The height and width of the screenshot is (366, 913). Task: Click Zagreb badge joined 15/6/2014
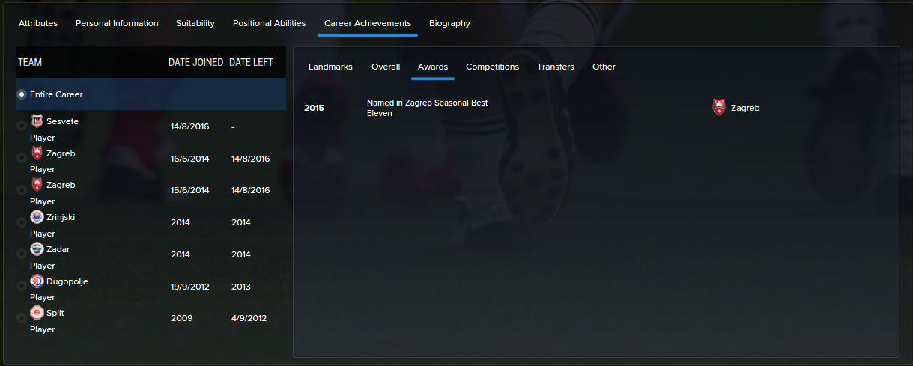pyautogui.click(x=37, y=185)
